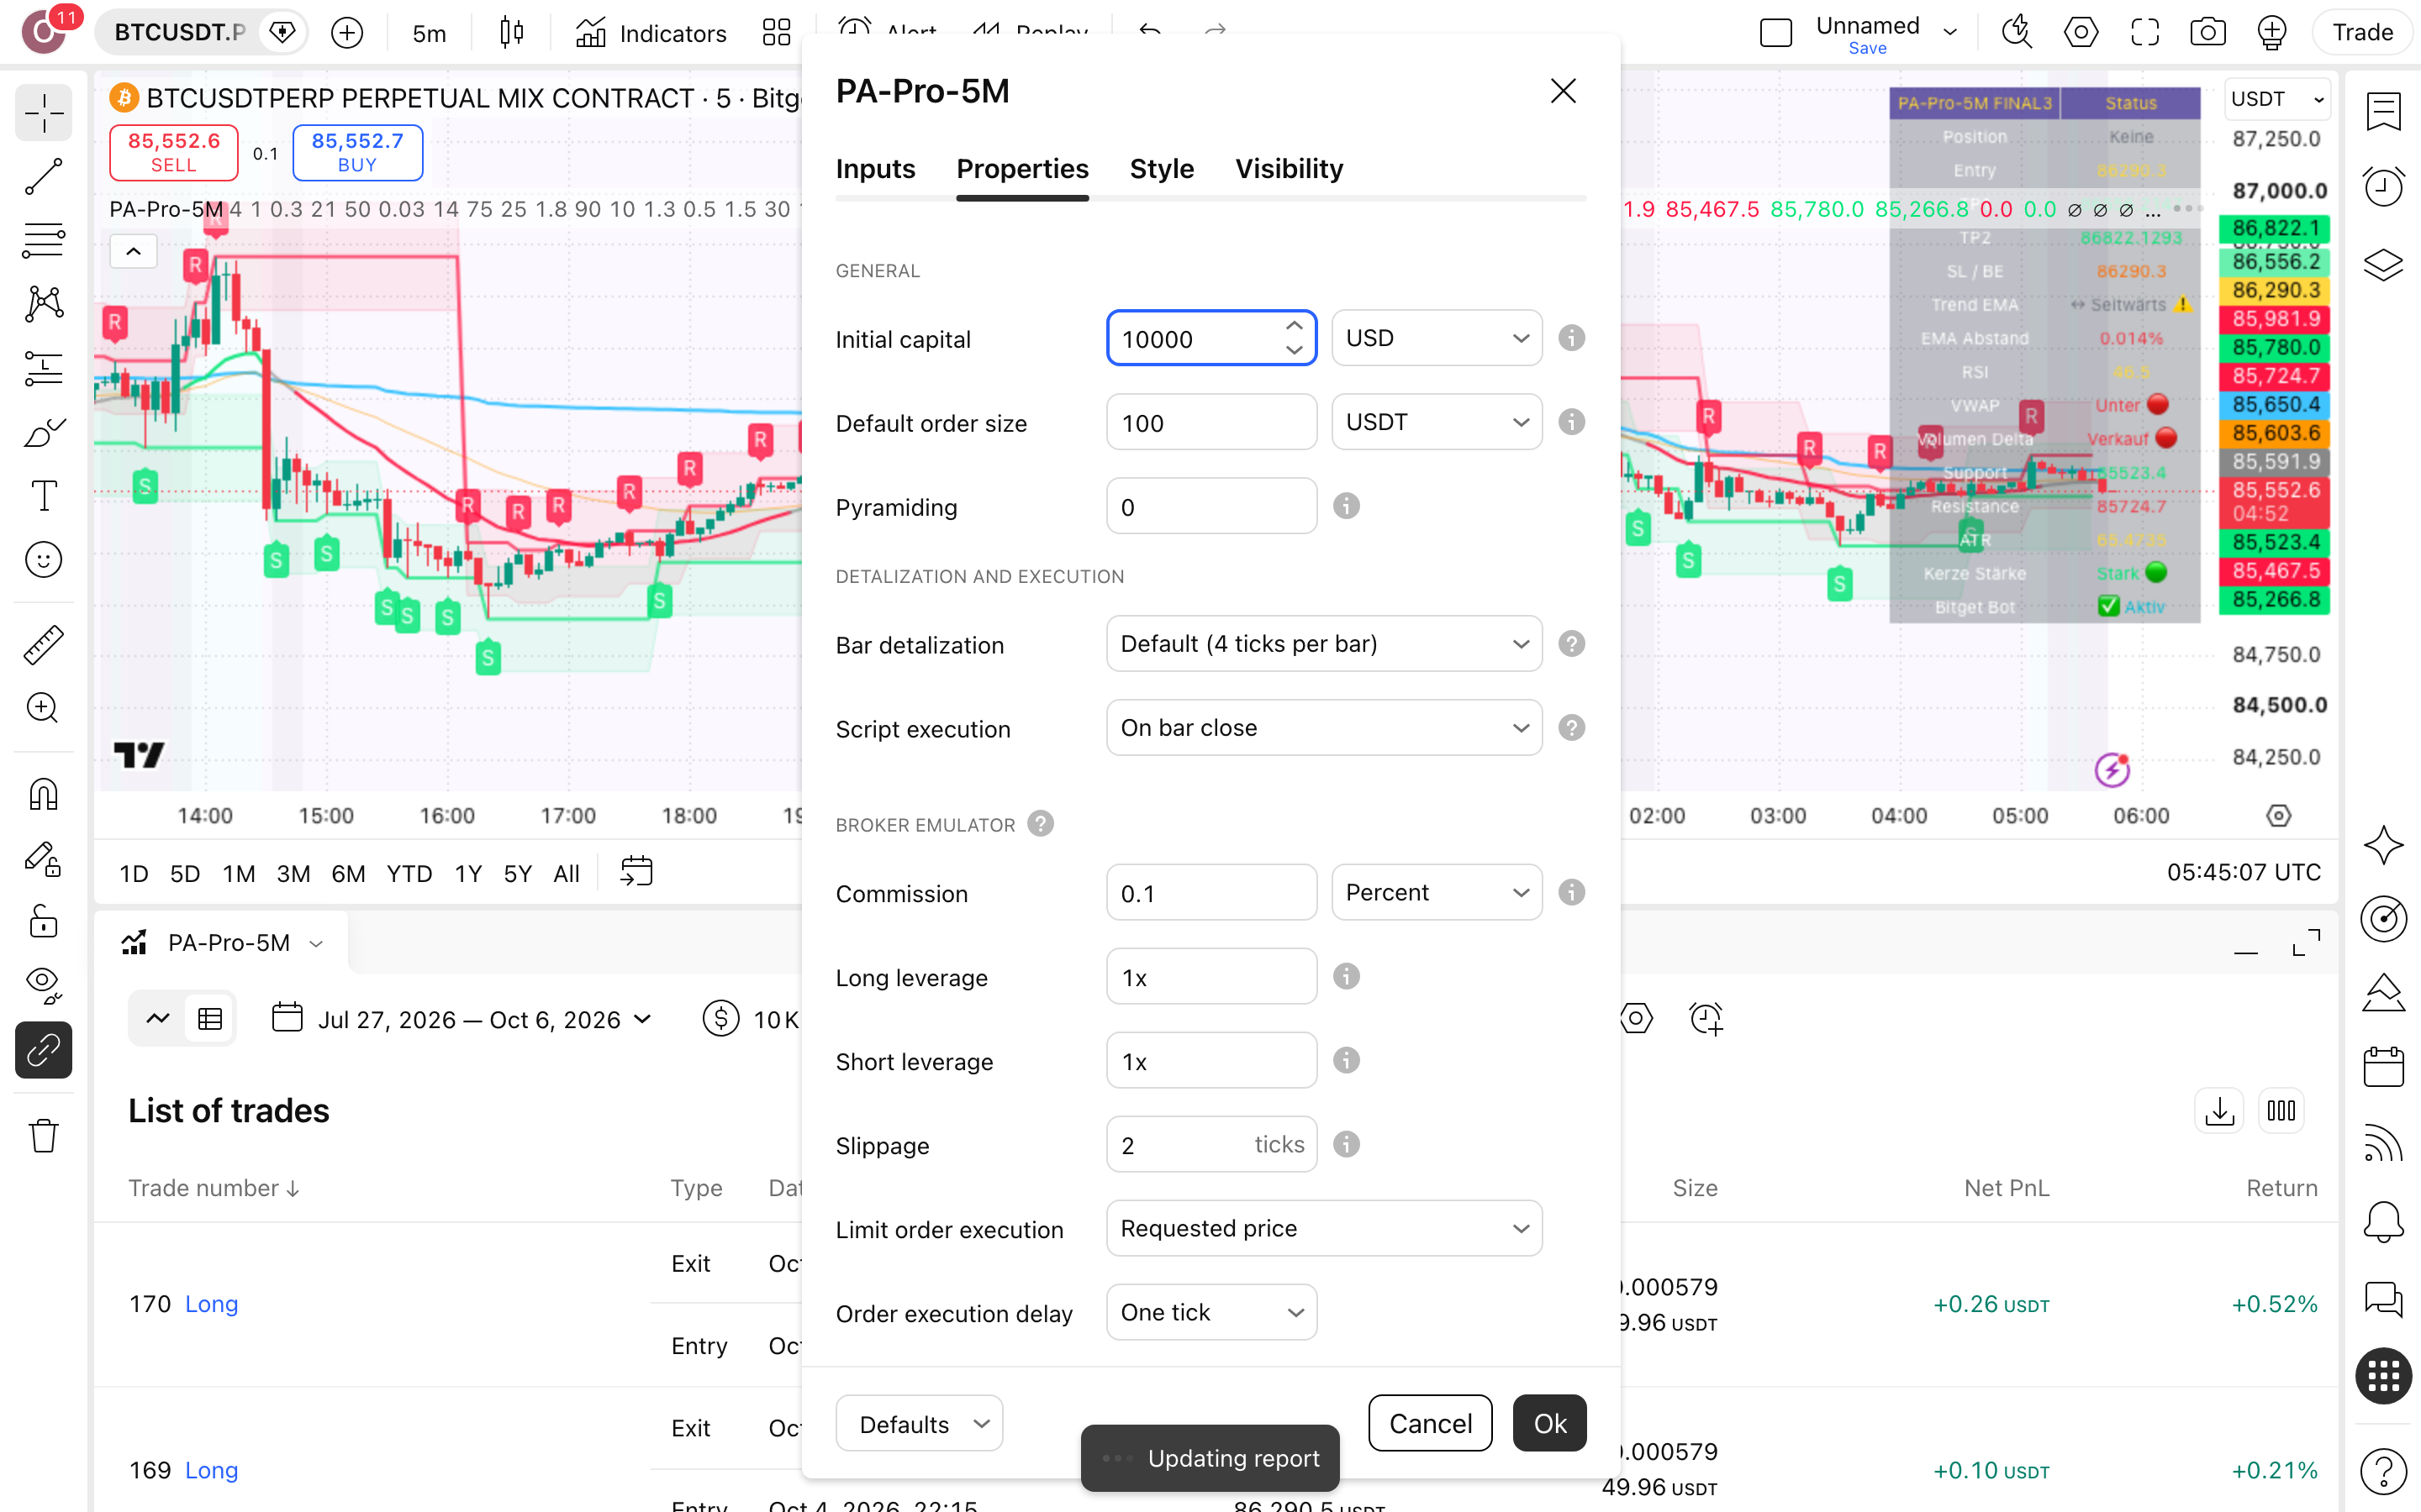Viewport: 2421px width, 1512px height.
Task: Open Default order size USDT dropdown
Action: 1437,422
